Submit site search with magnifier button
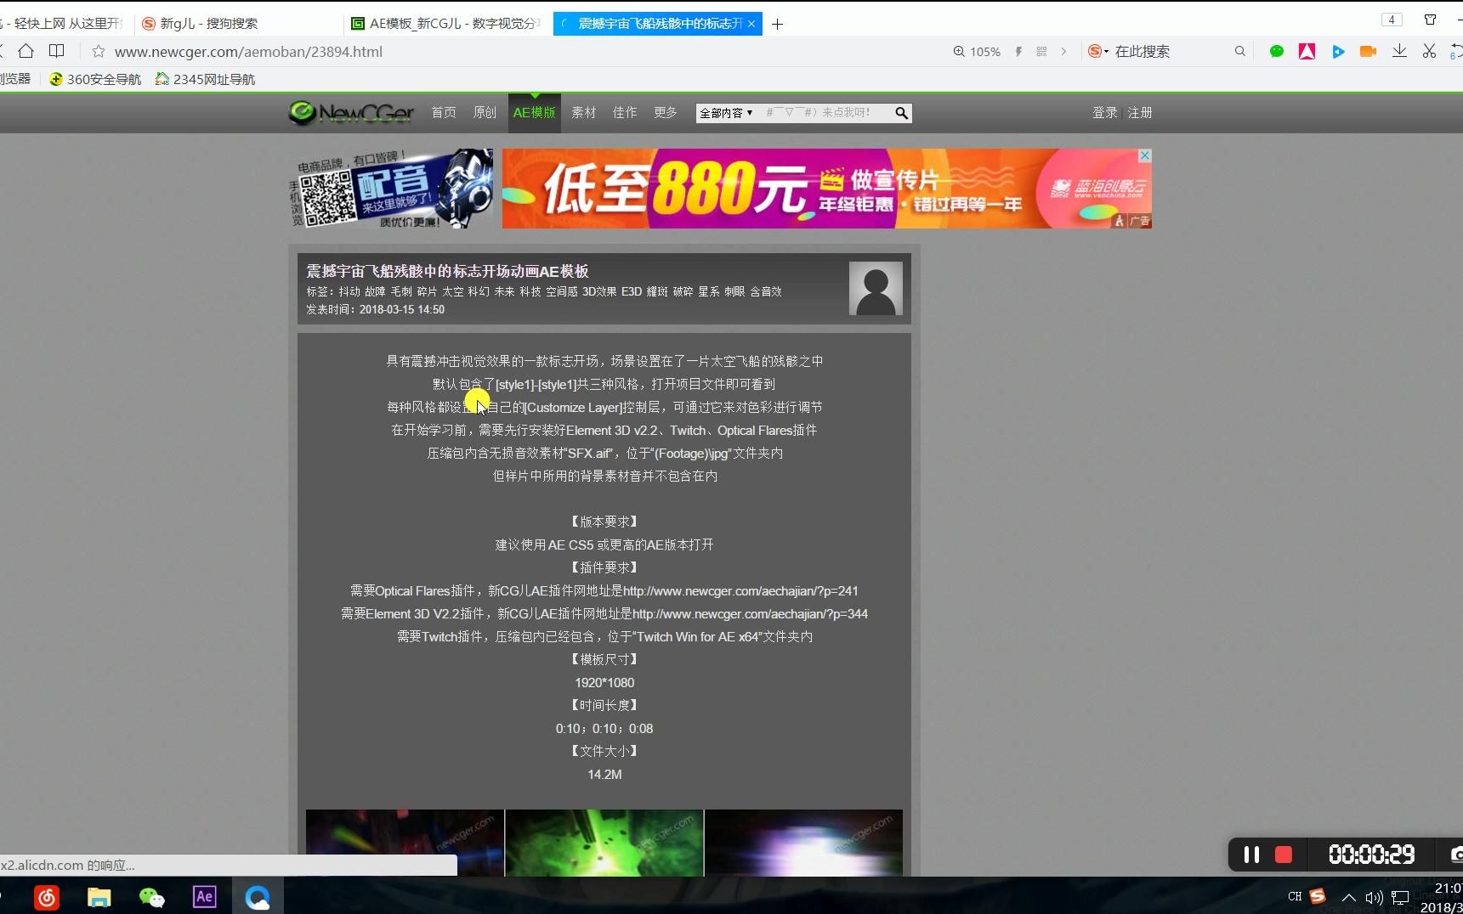Image resolution: width=1463 pixels, height=914 pixels. point(902,113)
